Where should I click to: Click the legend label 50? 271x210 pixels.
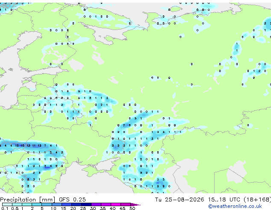[x=132, y=208]
